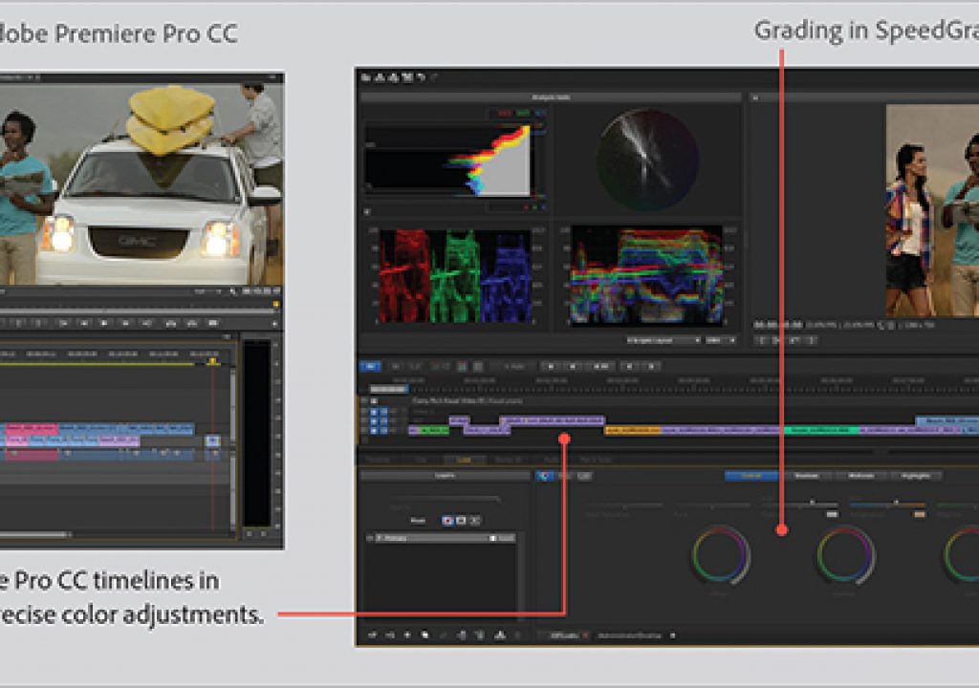This screenshot has width=979, height=688.
Task: Click the Analysis Tools panel header
Action: (x=551, y=97)
